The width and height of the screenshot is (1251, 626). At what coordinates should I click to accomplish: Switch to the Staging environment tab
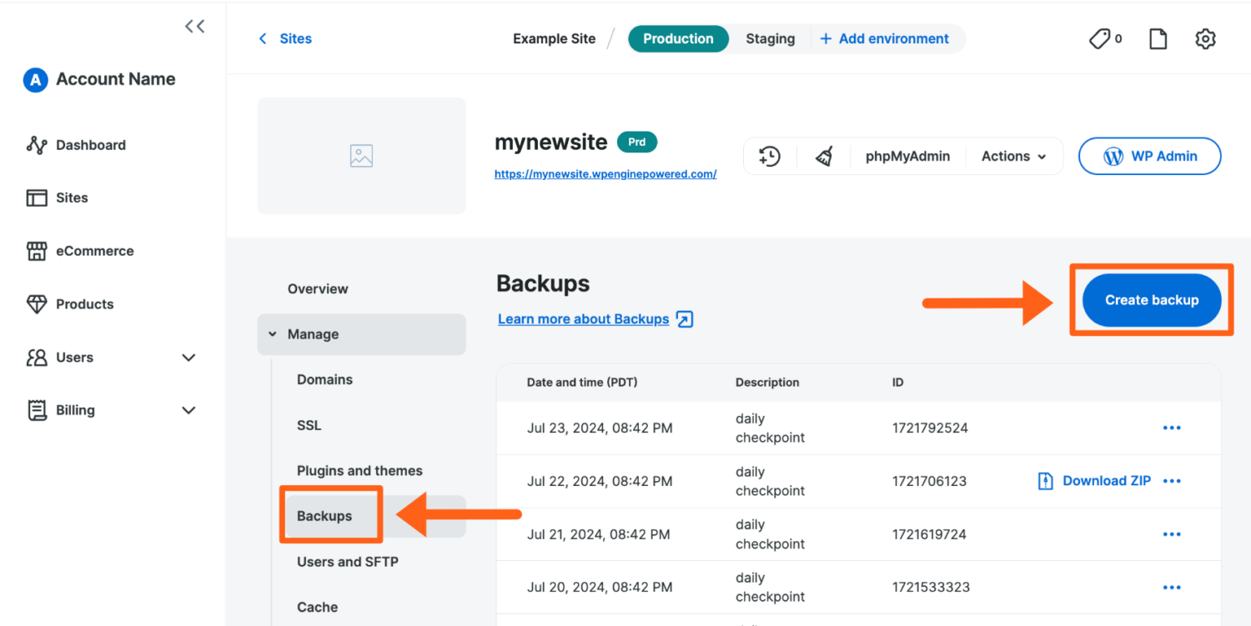click(770, 39)
